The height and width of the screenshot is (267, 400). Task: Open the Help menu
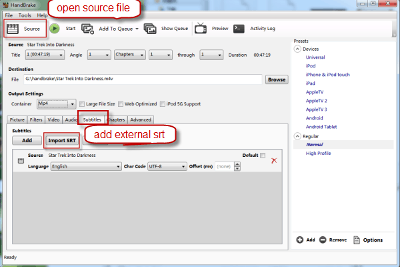(42, 15)
